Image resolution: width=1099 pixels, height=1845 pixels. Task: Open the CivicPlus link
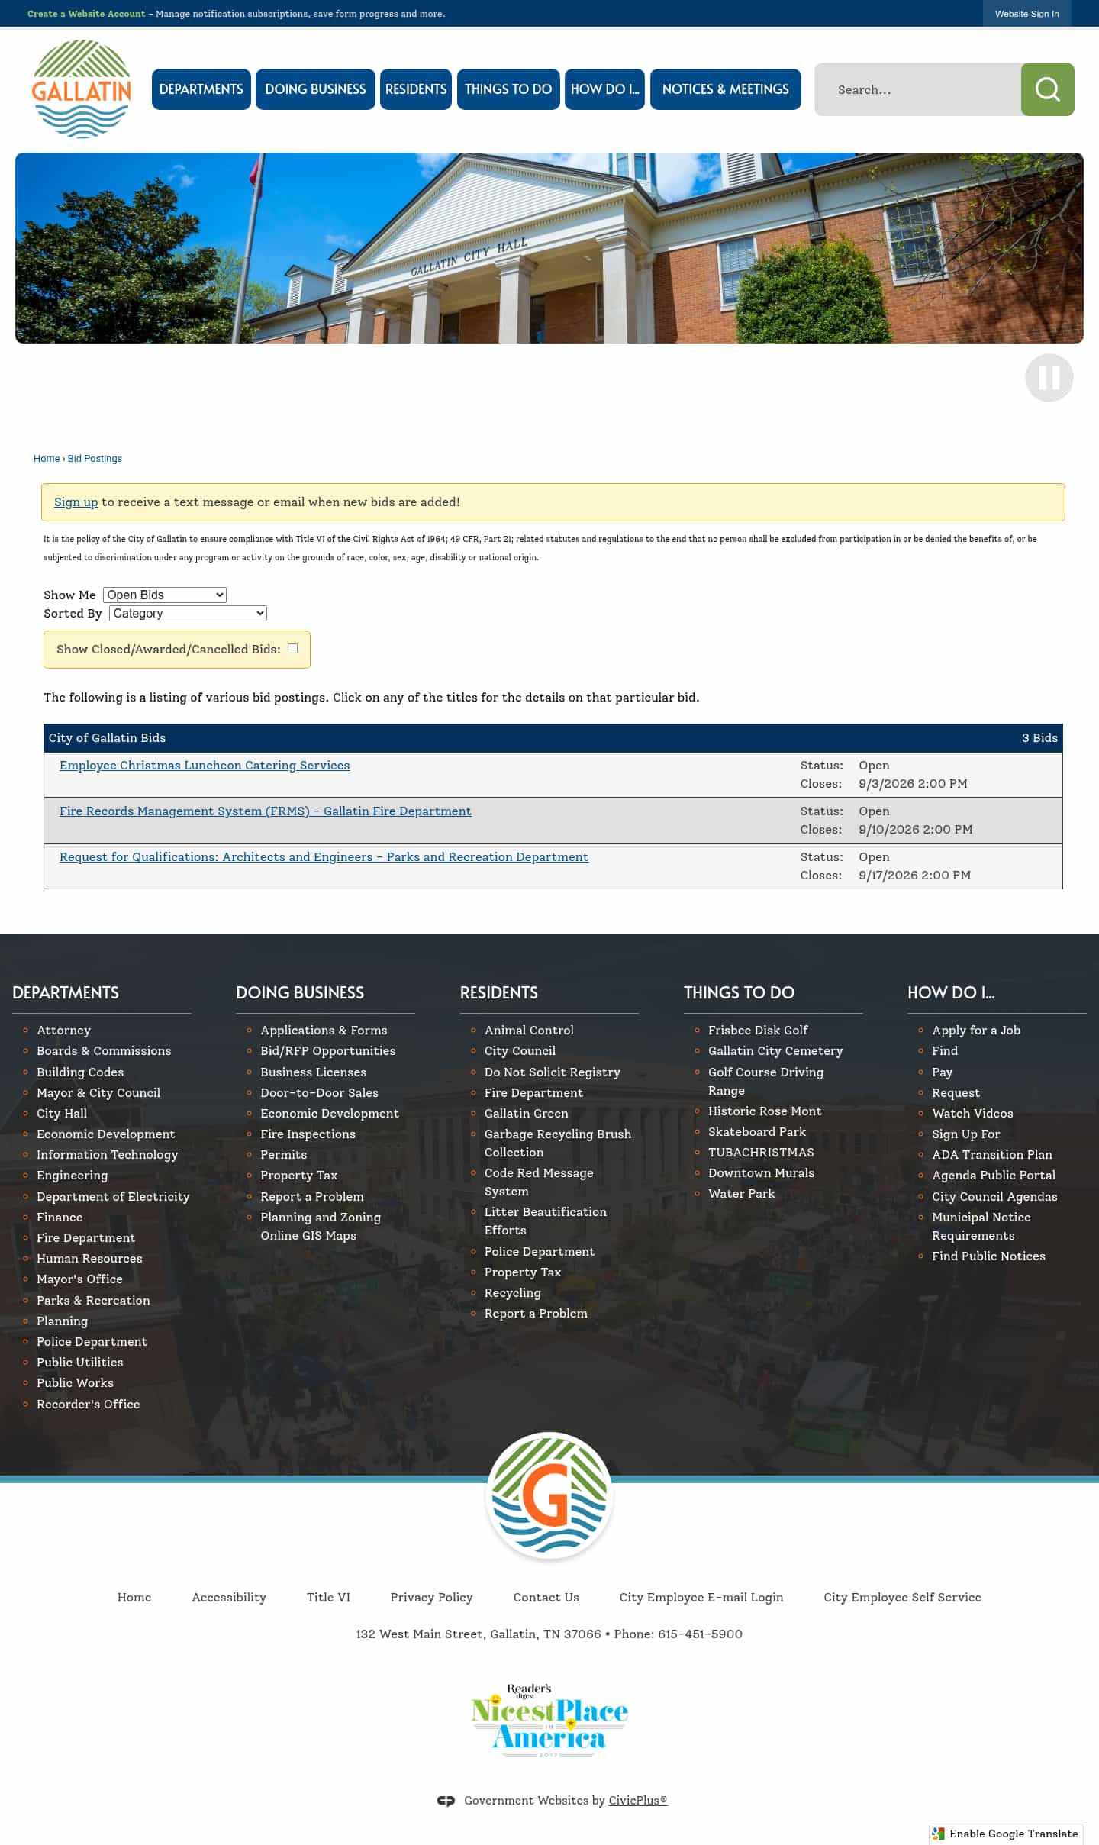click(637, 1801)
